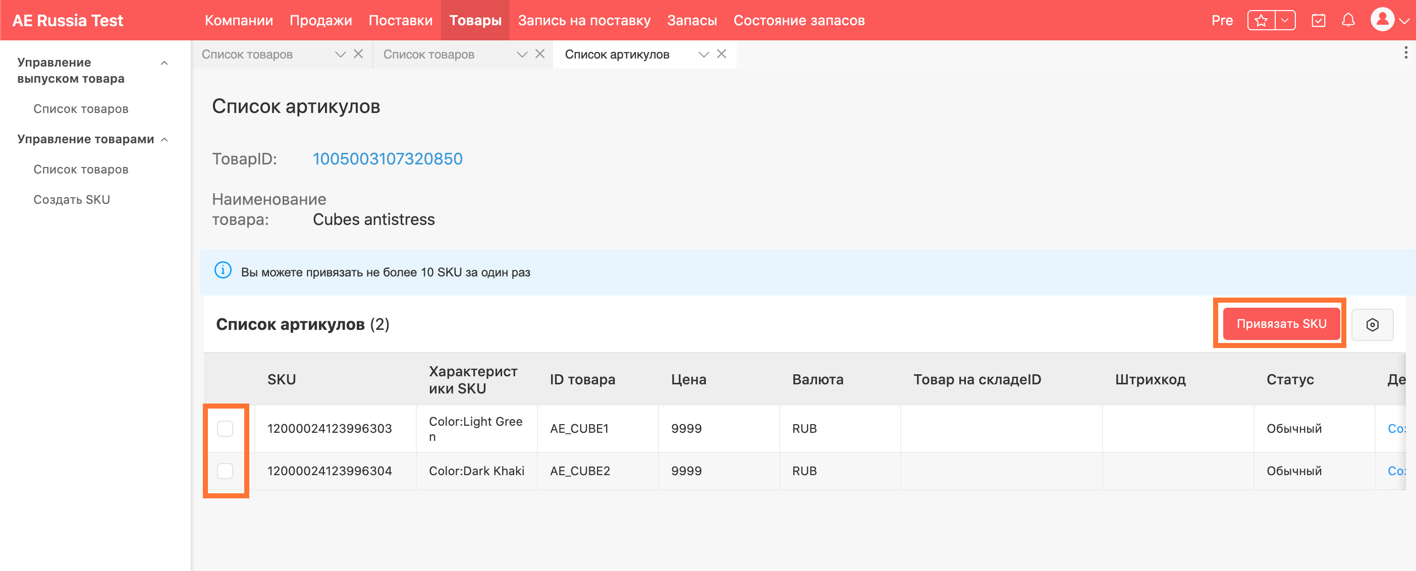Expand chevron on first Список товаров tab
This screenshot has height=571, width=1416.
coord(340,54)
